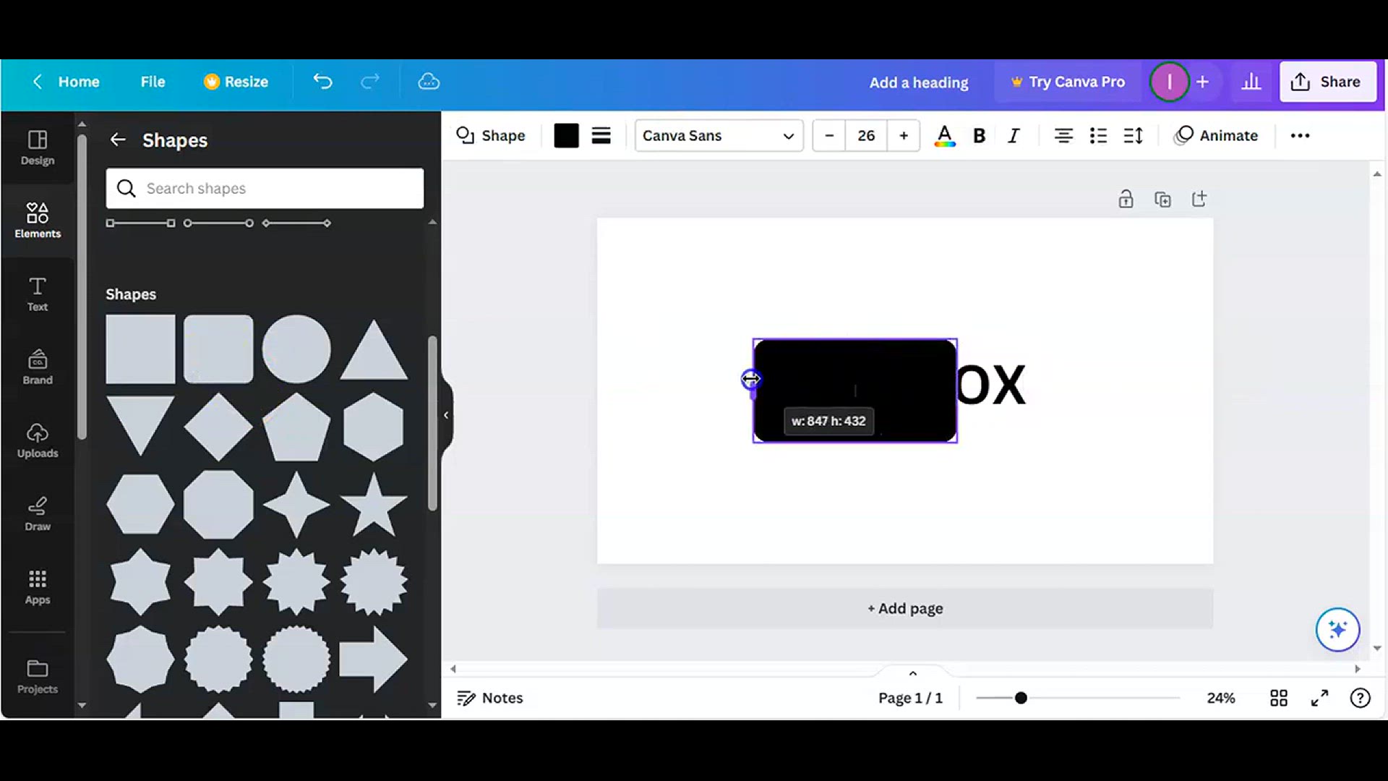The height and width of the screenshot is (781, 1388).
Task: Add the pentagon shape
Action: [296, 427]
